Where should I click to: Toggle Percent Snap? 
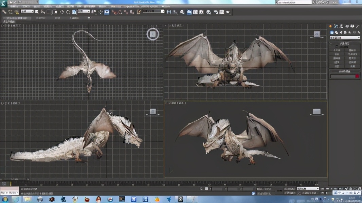126,12
